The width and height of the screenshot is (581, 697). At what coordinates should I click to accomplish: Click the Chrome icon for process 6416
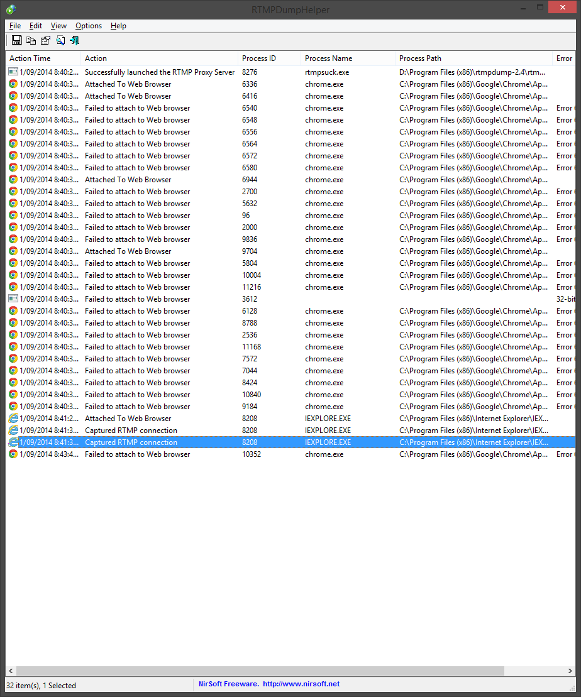coord(13,96)
